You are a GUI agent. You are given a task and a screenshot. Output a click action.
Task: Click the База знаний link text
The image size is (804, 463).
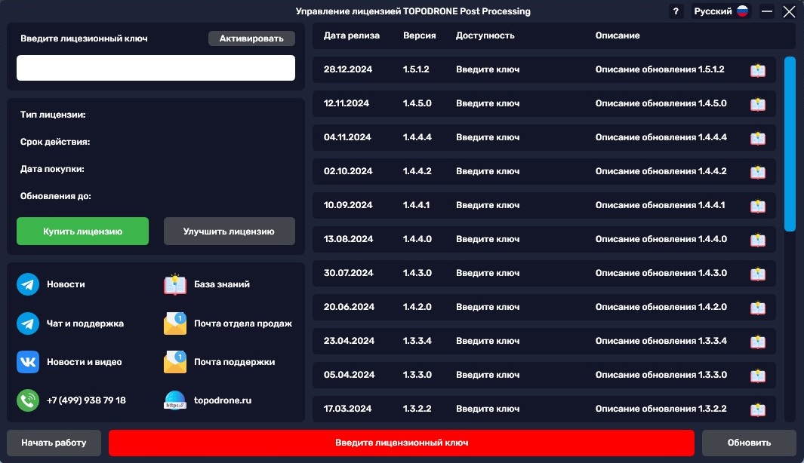(x=222, y=284)
